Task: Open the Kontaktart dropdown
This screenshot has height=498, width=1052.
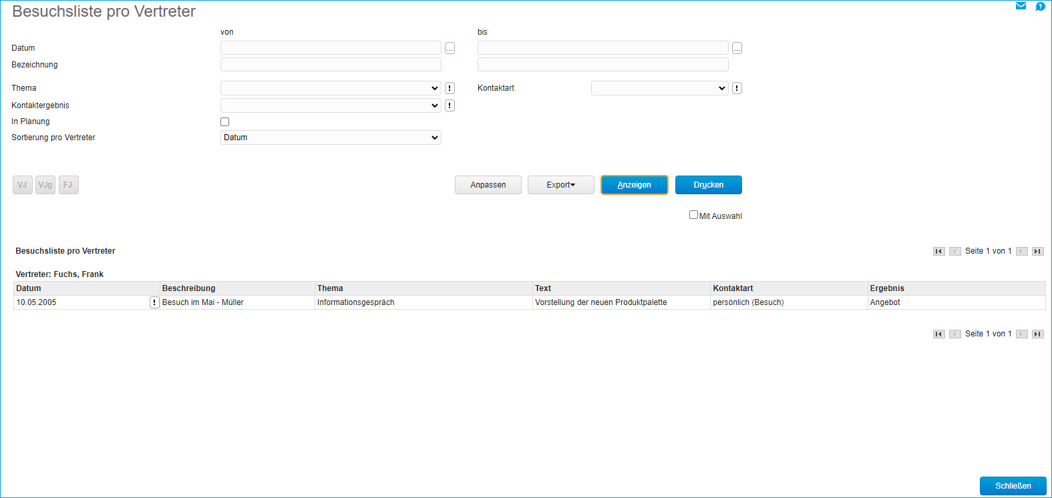Action: pyautogui.click(x=659, y=88)
